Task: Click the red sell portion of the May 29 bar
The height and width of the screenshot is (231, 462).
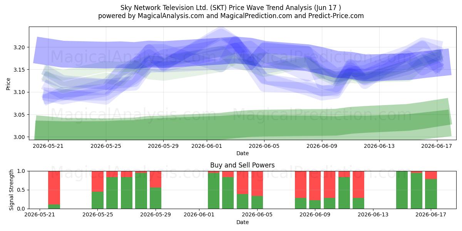Action: pyautogui.click(x=156, y=179)
